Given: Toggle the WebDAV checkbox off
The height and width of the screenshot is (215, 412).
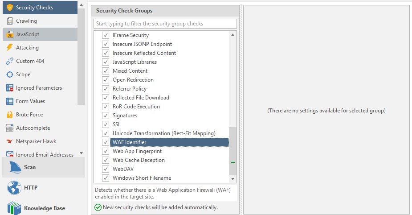Looking at the screenshot, I should coord(106,169).
